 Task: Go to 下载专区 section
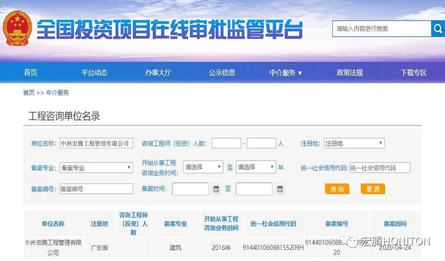click(x=414, y=73)
